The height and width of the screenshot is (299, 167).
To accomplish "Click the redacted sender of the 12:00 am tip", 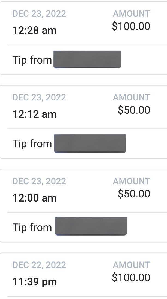I will (x=91, y=226).
